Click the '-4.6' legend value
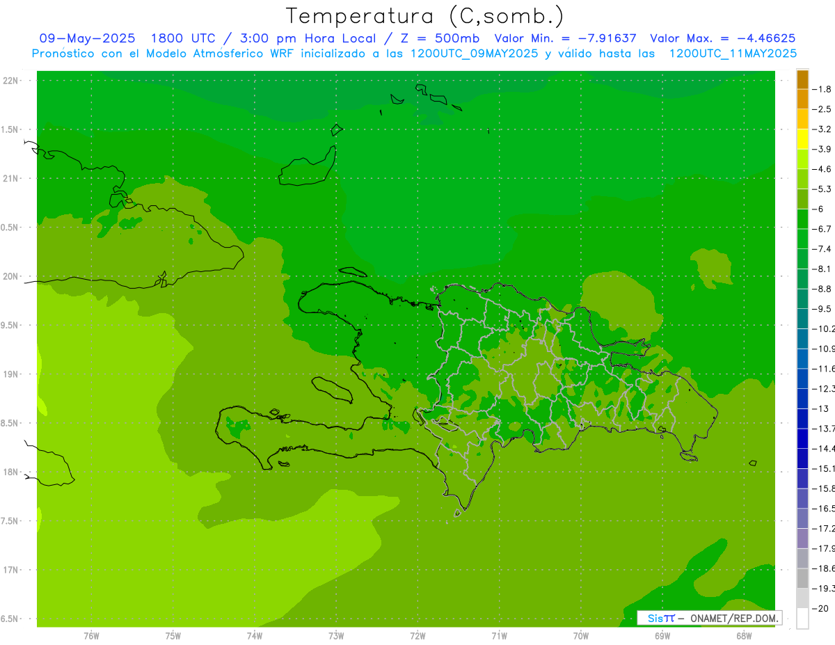The height and width of the screenshot is (645, 835). (x=822, y=169)
